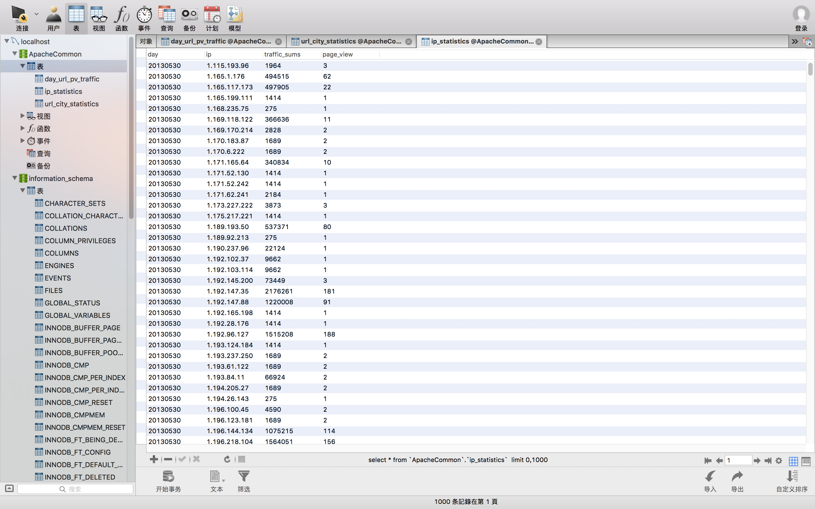
Task: Open the 连接 connection dropdown arrow
Action: [37, 14]
